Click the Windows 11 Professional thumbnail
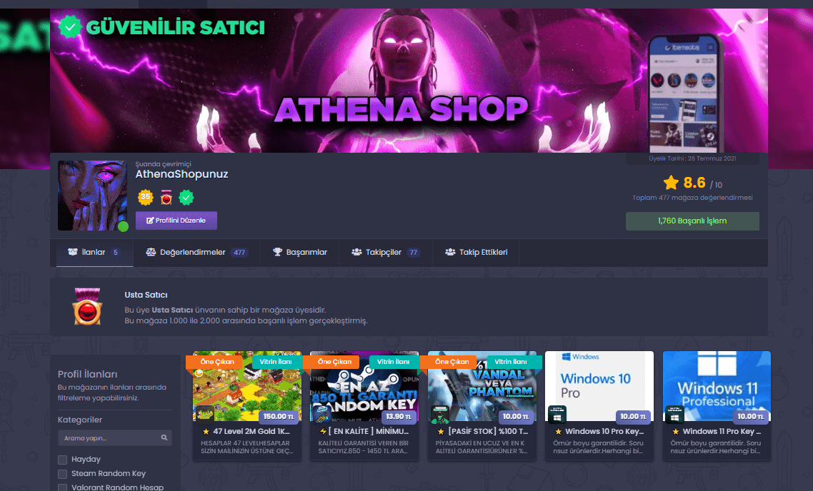Screen dimensions: 813x491 (x=717, y=386)
